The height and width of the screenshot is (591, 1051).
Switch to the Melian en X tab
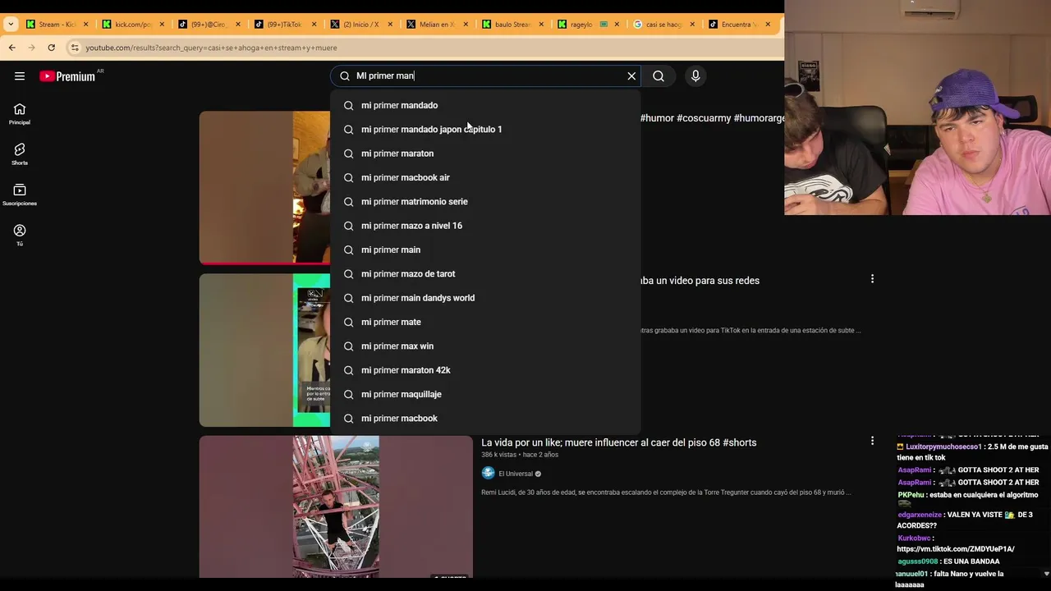click(x=438, y=25)
